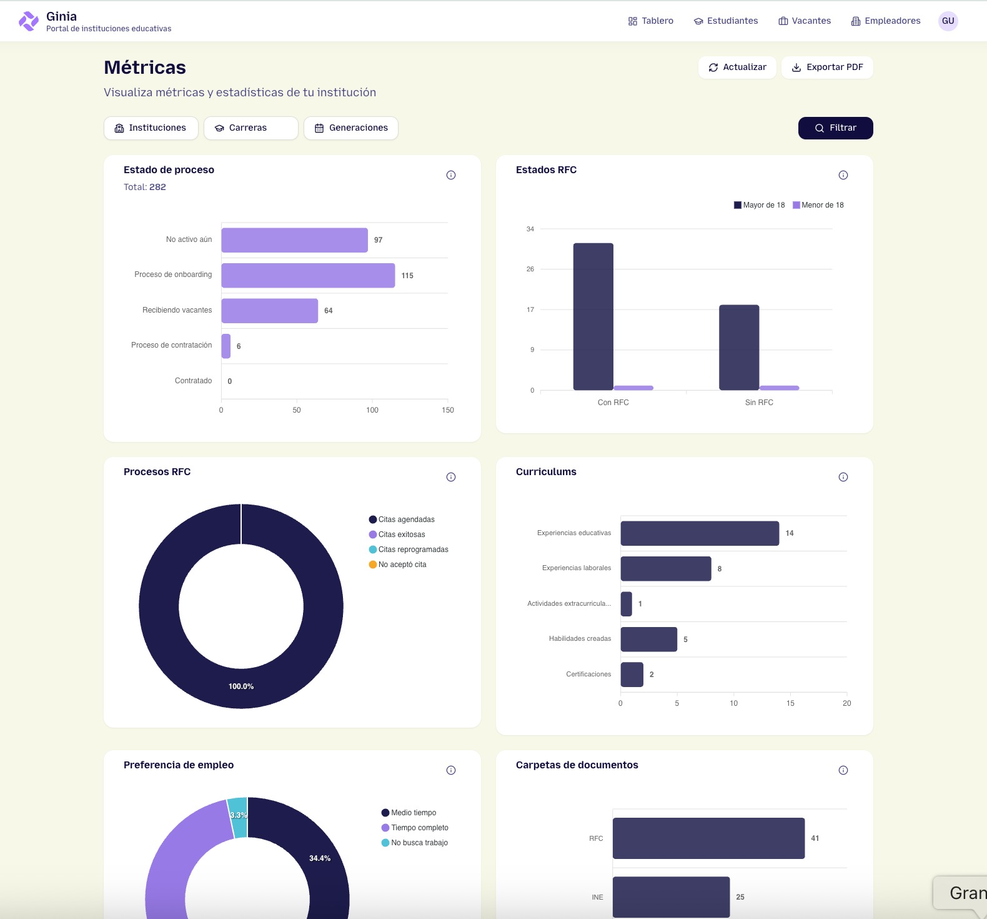The height and width of the screenshot is (919, 987).
Task: Click the Experiencias educativas bar
Action: click(700, 533)
